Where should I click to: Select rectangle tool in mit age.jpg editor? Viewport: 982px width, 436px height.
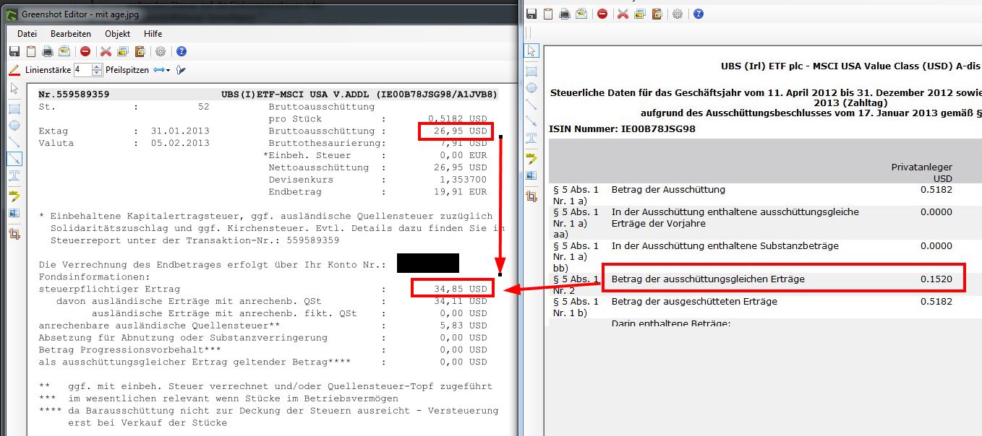point(14,109)
